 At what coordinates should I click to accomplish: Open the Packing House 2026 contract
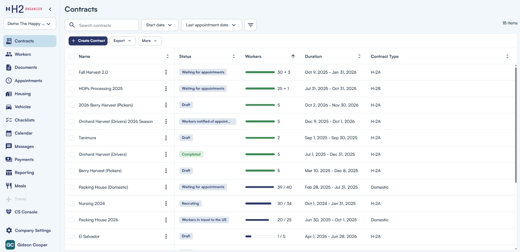click(98, 220)
